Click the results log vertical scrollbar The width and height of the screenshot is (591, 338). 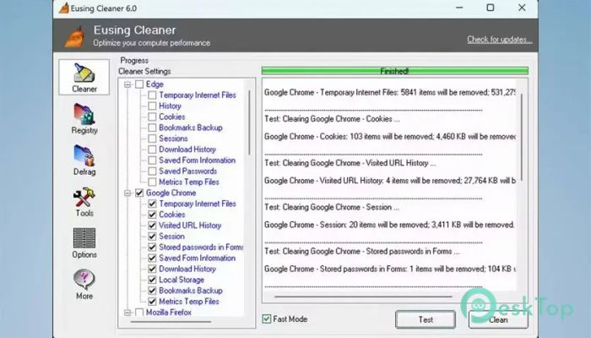tap(522, 138)
